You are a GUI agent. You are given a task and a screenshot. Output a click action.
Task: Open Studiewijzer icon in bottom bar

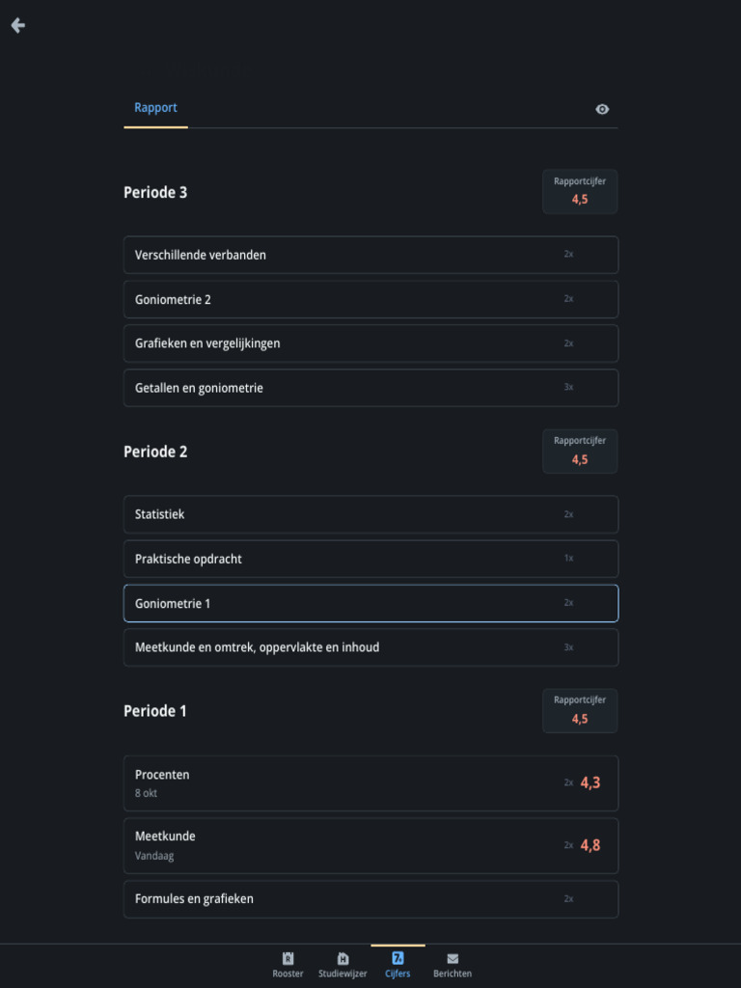pyautogui.click(x=343, y=958)
